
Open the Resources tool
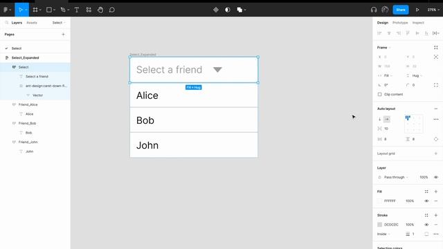89,10
